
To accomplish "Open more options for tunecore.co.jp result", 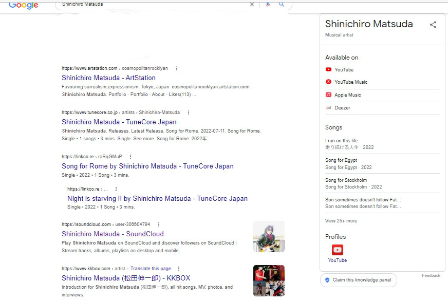I will (x=188, y=112).
